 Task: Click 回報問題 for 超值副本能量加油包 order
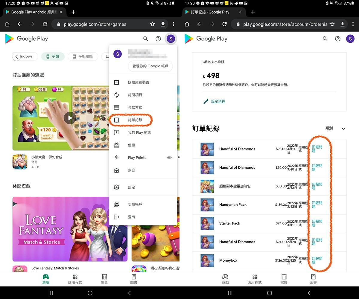pyautogui.click(x=317, y=186)
